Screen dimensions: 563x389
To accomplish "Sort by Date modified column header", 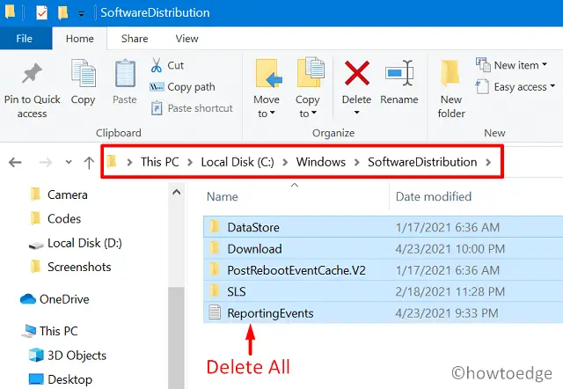I will coord(434,196).
